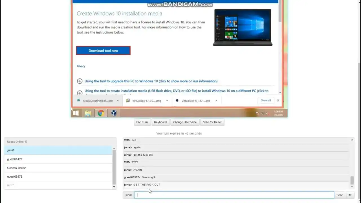
Task: Close the Chrome downloads bar
Action: pos(278,100)
